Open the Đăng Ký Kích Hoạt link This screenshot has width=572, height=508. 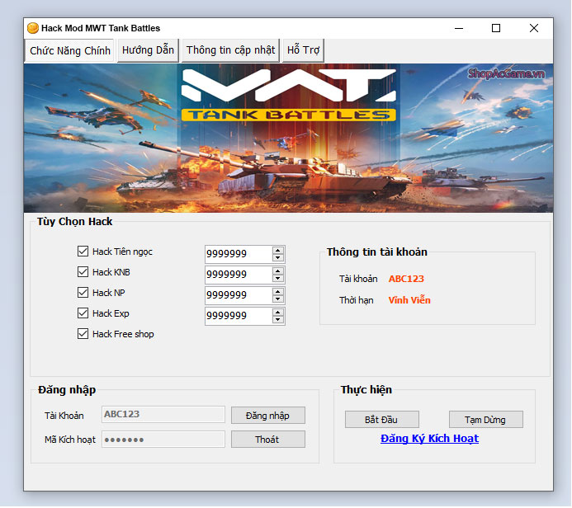tap(429, 439)
